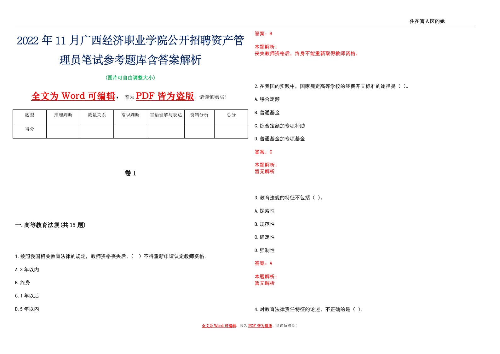Select option 'D.强制性'

[x=264, y=251]
